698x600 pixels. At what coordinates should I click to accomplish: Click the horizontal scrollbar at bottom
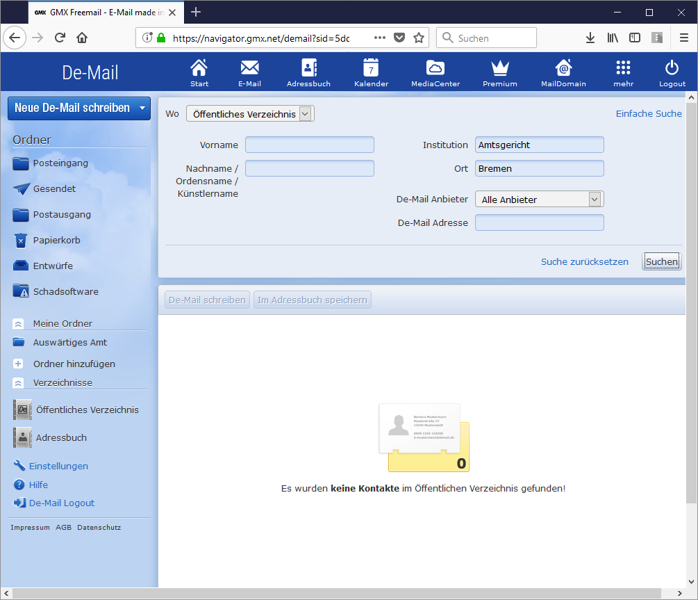click(x=347, y=594)
